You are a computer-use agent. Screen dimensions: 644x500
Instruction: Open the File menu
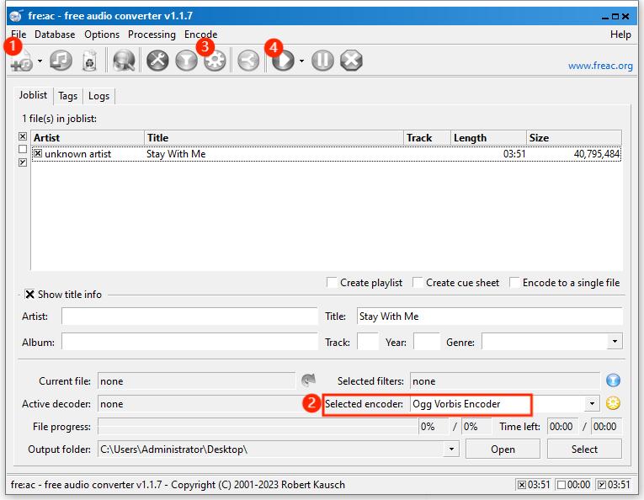19,35
